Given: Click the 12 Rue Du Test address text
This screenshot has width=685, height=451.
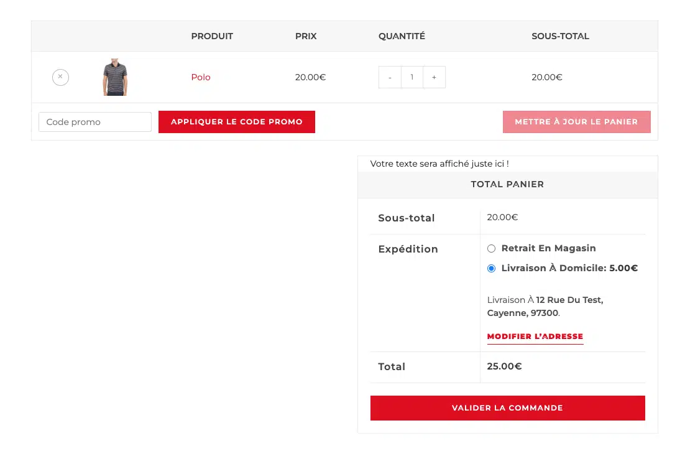Looking at the screenshot, I should pyautogui.click(x=569, y=300).
